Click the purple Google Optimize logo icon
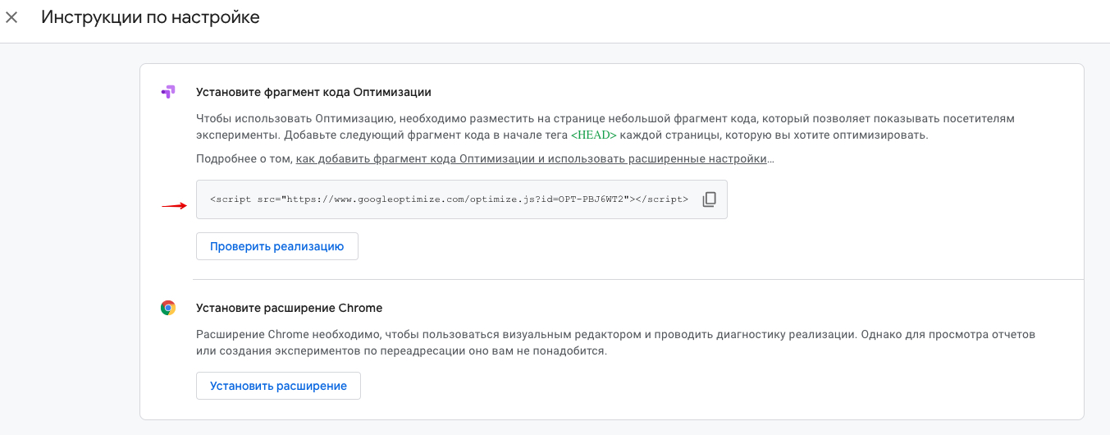1110x435 pixels. click(x=168, y=92)
